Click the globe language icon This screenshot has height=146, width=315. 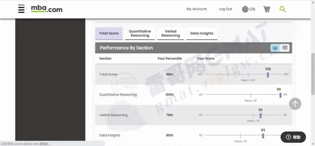click(x=245, y=9)
